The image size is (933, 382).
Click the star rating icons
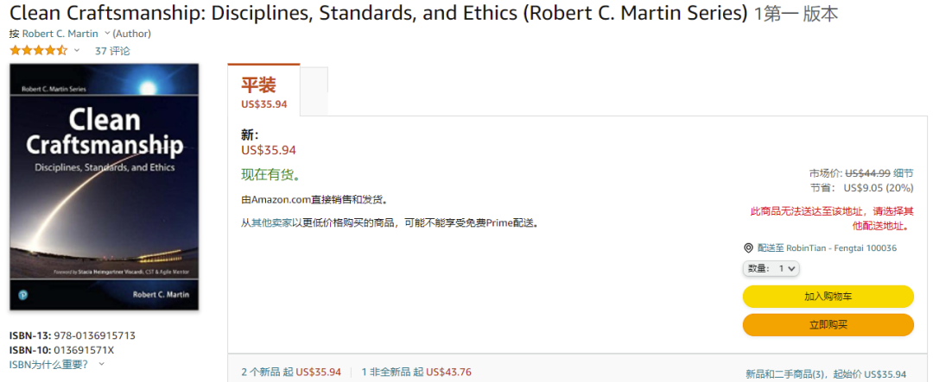coord(38,50)
